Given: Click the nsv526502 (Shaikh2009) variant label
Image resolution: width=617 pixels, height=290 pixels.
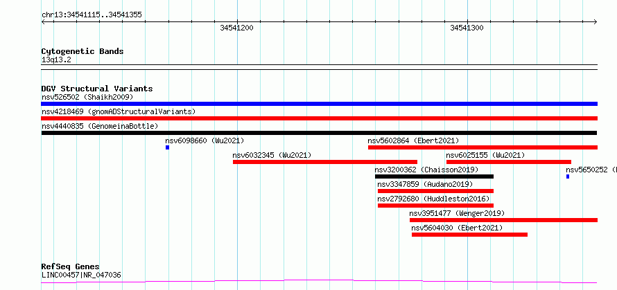Looking at the screenshot, I should point(87,97).
